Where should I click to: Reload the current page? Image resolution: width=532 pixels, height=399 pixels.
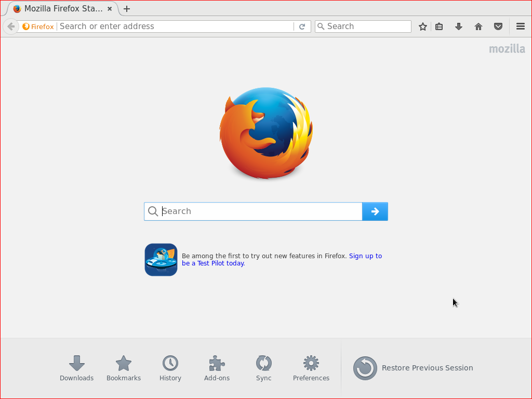pyautogui.click(x=302, y=26)
